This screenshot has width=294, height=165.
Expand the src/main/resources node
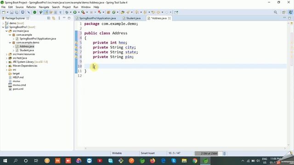(6, 54)
